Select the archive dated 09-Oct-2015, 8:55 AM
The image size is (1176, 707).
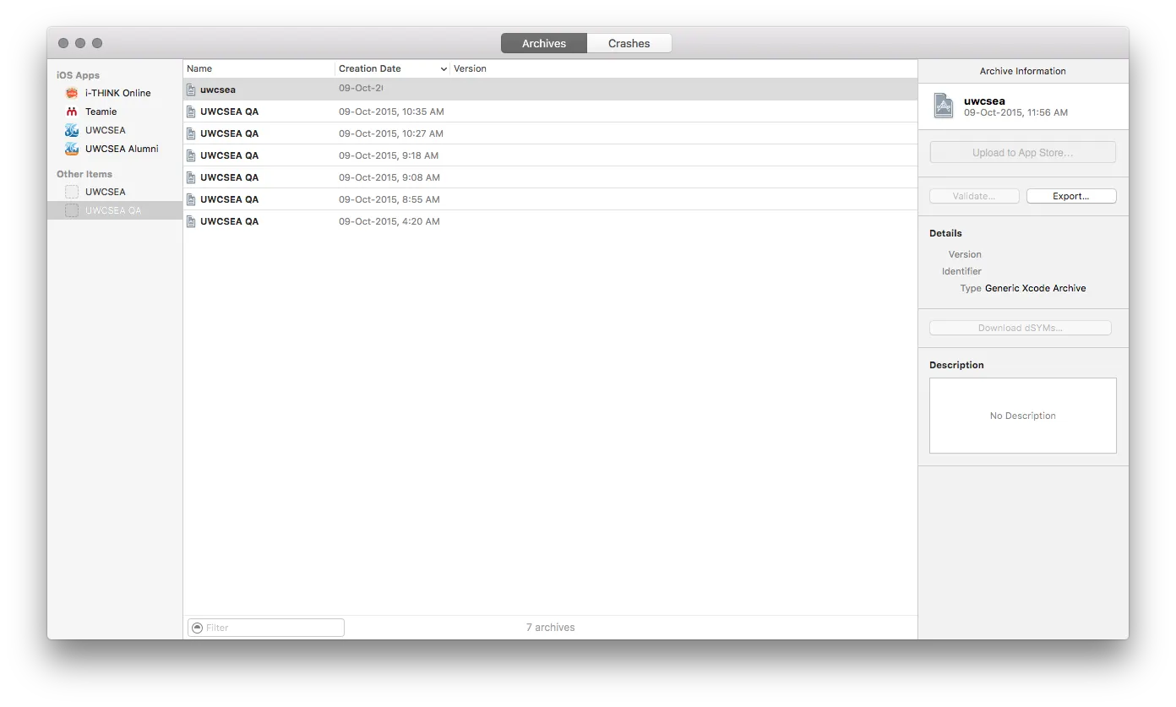pos(550,199)
